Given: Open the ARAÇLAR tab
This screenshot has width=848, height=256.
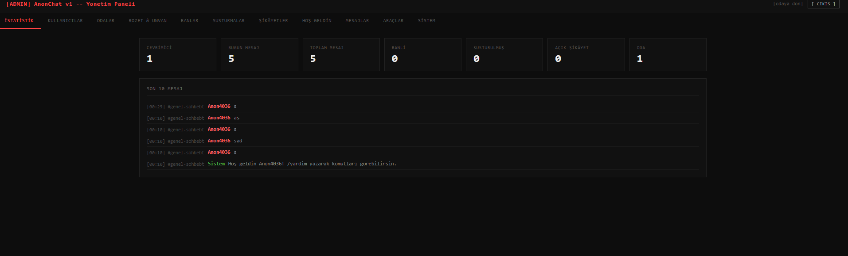Looking at the screenshot, I should [393, 21].
